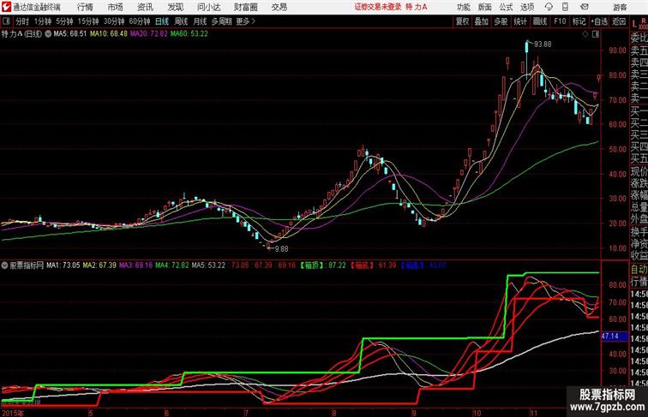648x417 pixels.
Task: Open the 版面 menu
Action: [485, 7]
